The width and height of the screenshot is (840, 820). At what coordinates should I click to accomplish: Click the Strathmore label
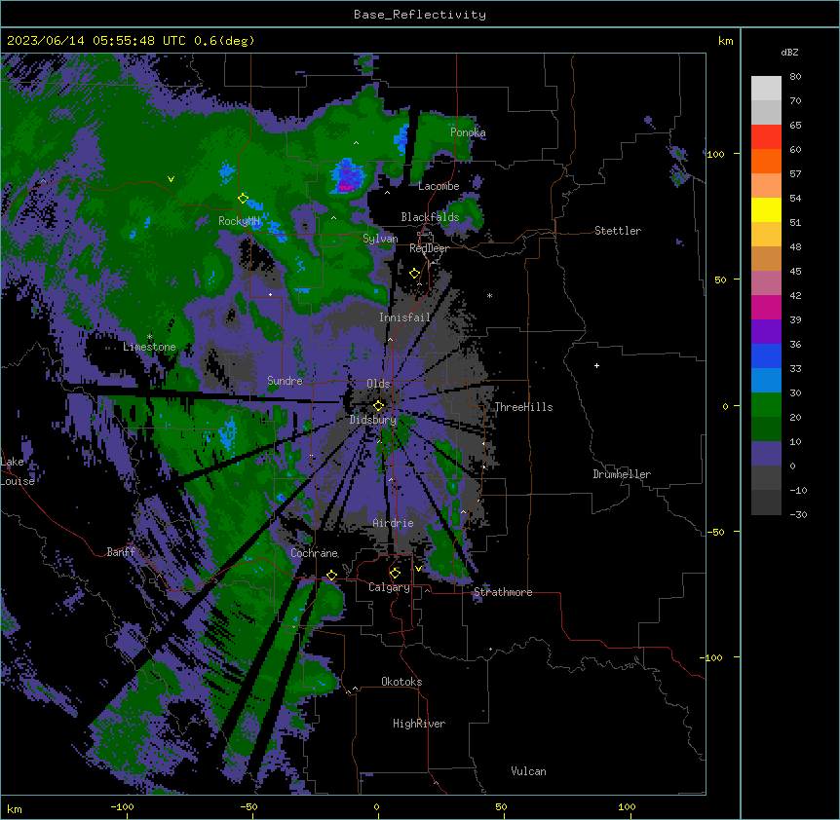(x=503, y=592)
